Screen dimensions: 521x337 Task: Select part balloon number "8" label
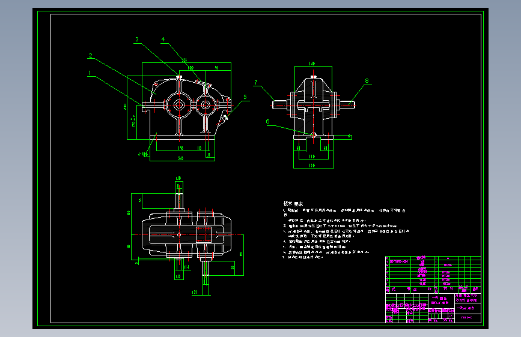point(367,80)
